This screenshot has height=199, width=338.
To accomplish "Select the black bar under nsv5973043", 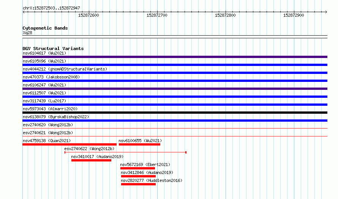I will click(175, 113).
